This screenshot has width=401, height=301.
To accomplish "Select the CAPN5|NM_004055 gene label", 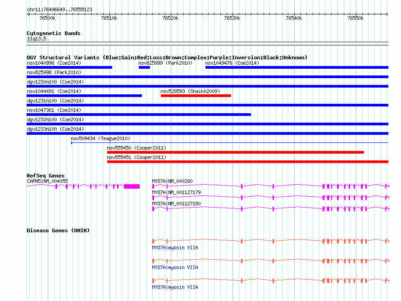I will [x=47, y=181].
